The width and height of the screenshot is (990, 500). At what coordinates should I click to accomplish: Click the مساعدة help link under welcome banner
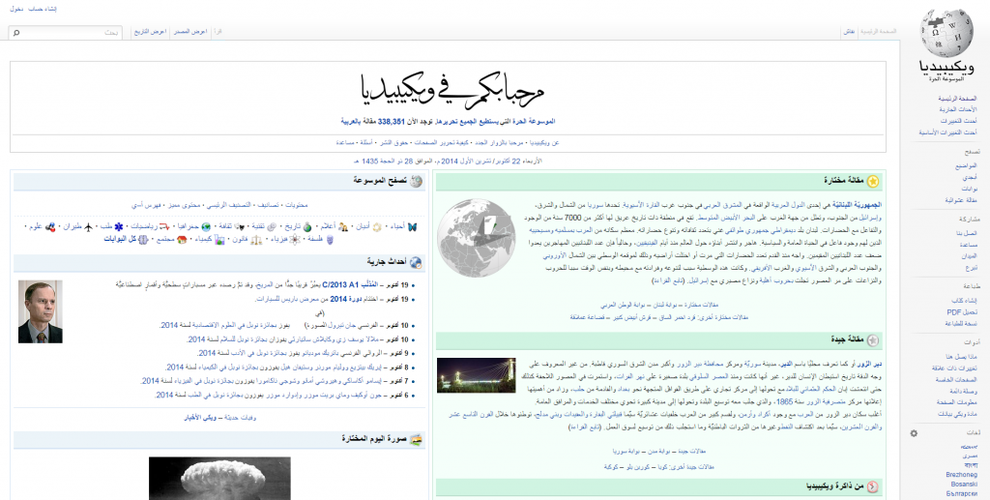point(345,143)
